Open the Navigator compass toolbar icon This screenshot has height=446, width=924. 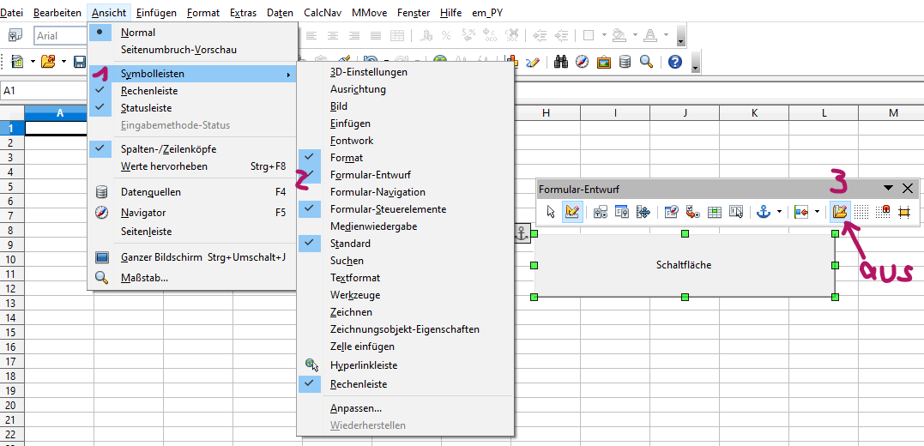pos(583,62)
